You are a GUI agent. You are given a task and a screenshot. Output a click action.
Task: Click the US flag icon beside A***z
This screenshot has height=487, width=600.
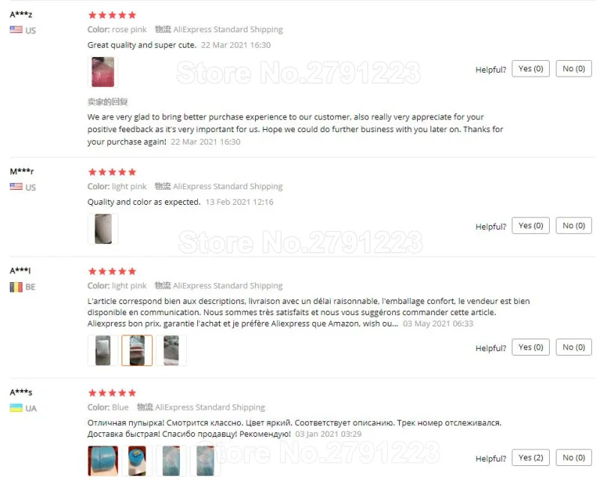[16, 30]
